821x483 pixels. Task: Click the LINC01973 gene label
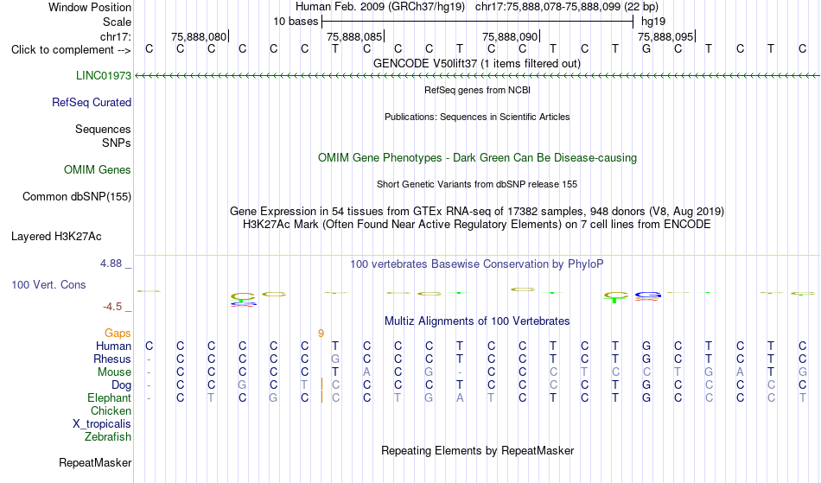(103, 75)
